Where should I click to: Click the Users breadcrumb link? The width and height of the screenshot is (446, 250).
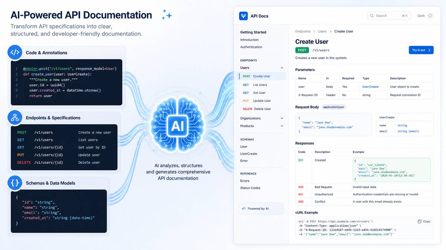coord(322,31)
